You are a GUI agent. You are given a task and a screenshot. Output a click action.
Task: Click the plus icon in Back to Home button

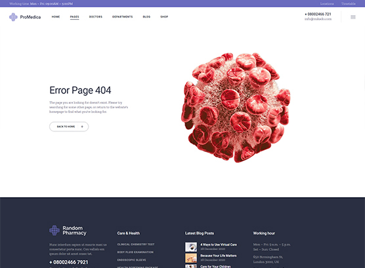point(82,127)
